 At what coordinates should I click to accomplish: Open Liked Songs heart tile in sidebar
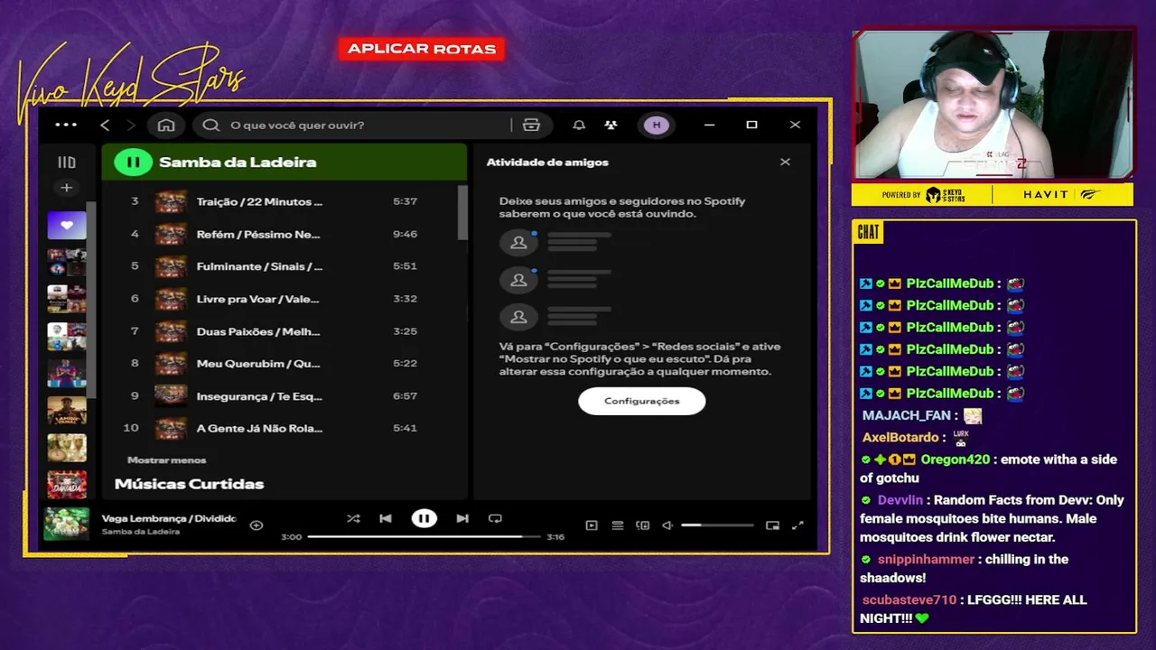click(67, 225)
